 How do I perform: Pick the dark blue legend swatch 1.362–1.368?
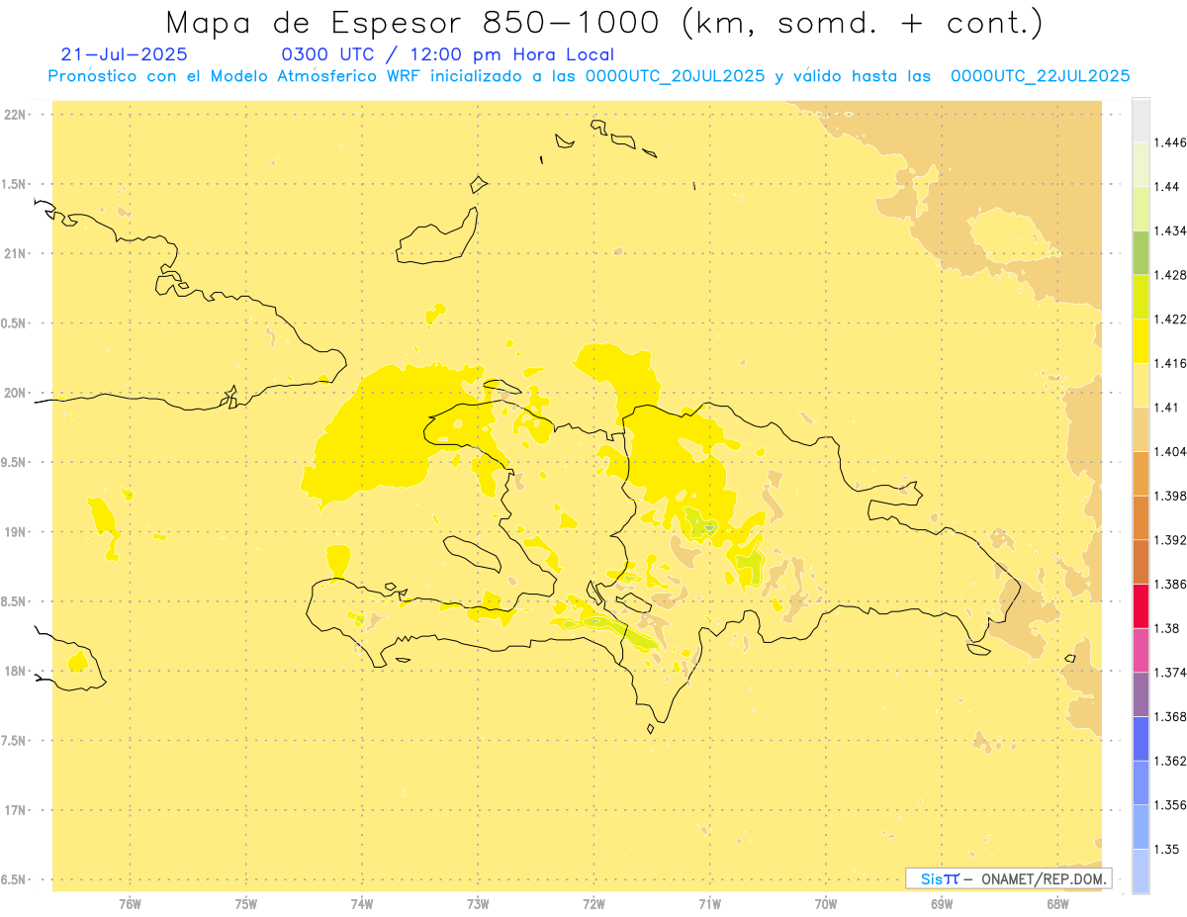[1141, 739]
